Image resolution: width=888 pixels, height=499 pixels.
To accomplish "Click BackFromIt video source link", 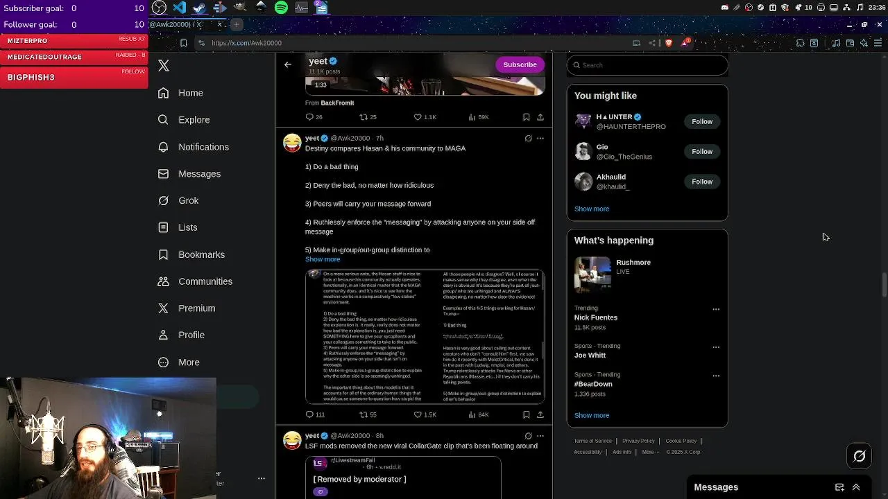I will pos(337,103).
